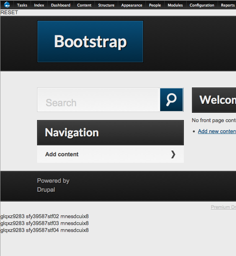Open the Modules admin page
236x256 pixels.
click(175, 5)
